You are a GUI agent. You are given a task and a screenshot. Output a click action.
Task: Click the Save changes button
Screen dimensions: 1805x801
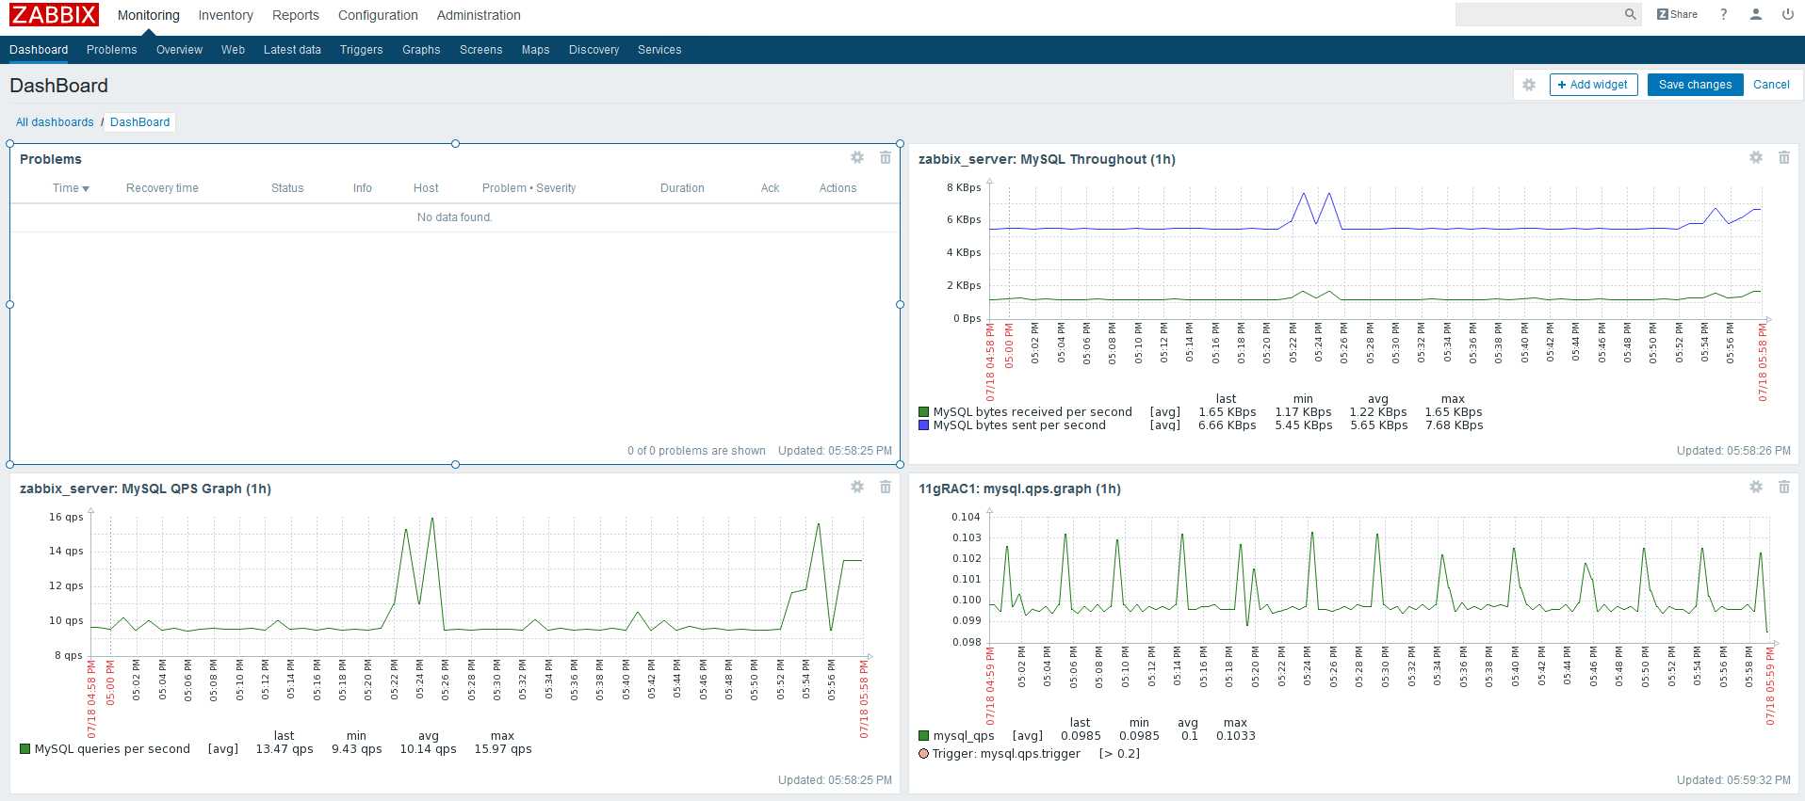(1695, 85)
